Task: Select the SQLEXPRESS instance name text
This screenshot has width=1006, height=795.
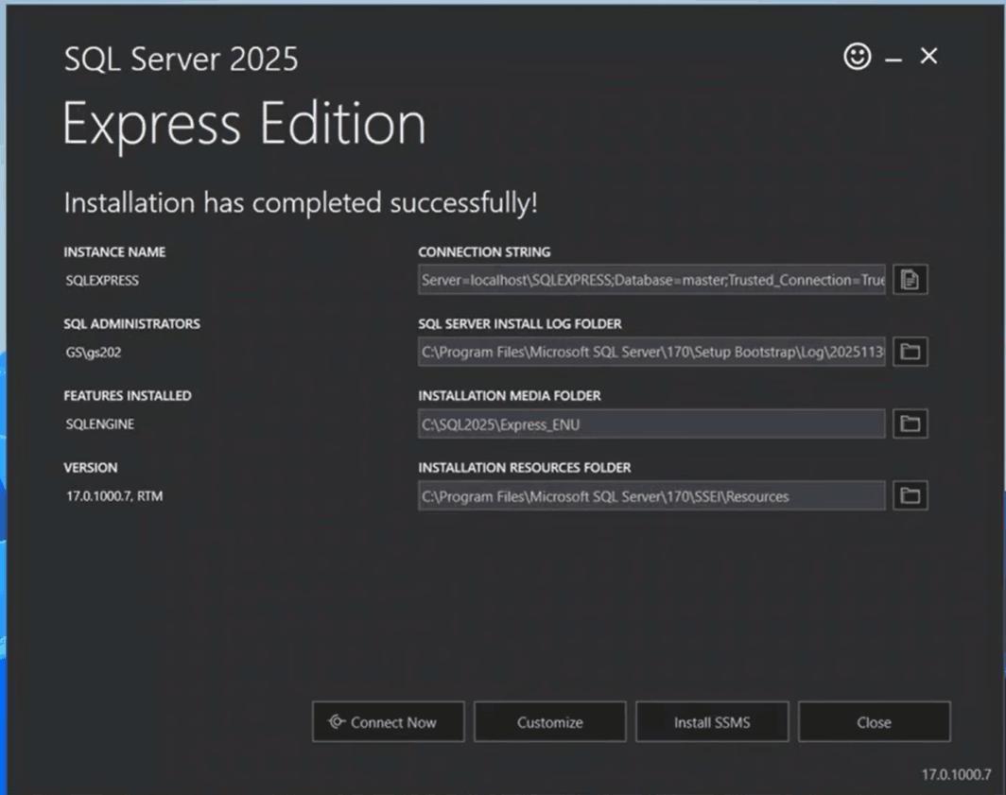Action: (x=102, y=281)
